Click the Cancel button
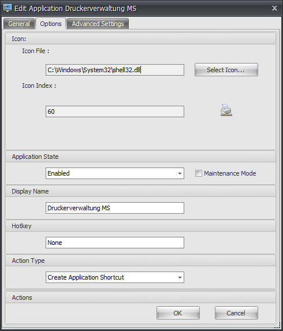The image size is (283, 331). 236,313
